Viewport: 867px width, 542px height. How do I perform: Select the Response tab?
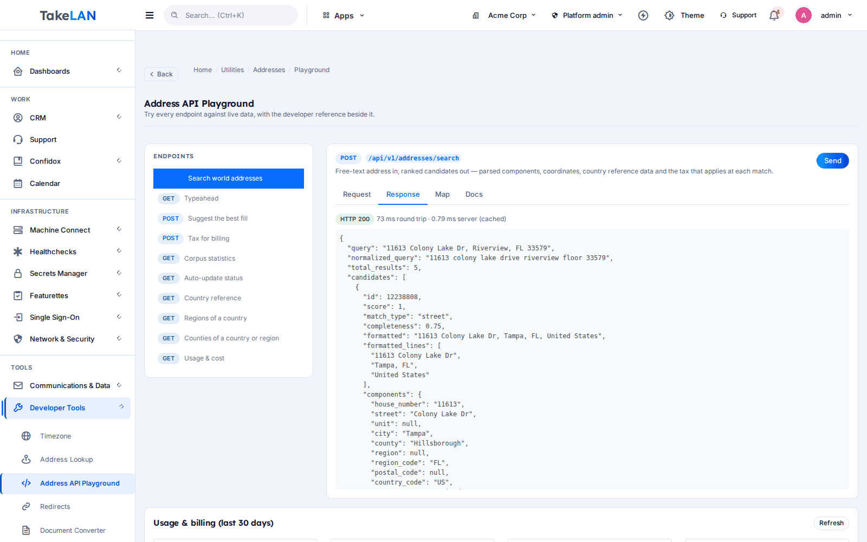pyautogui.click(x=403, y=195)
